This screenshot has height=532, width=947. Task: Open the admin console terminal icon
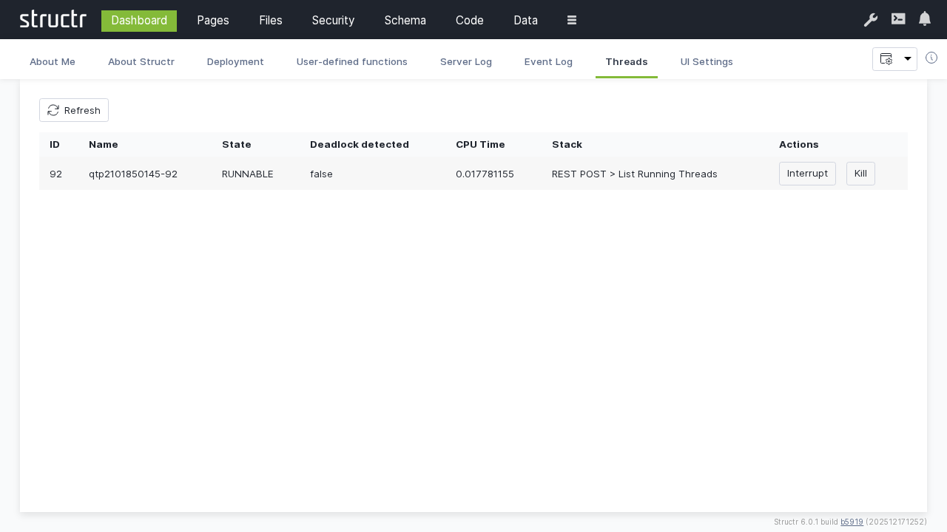[x=898, y=19]
